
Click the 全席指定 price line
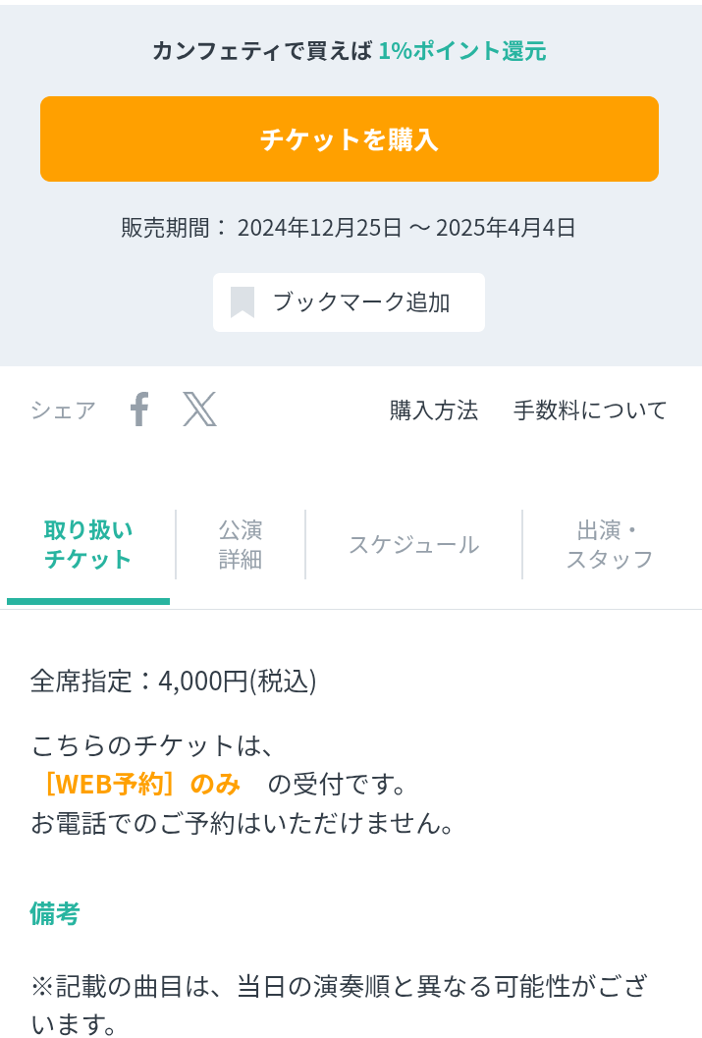[x=172, y=683]
